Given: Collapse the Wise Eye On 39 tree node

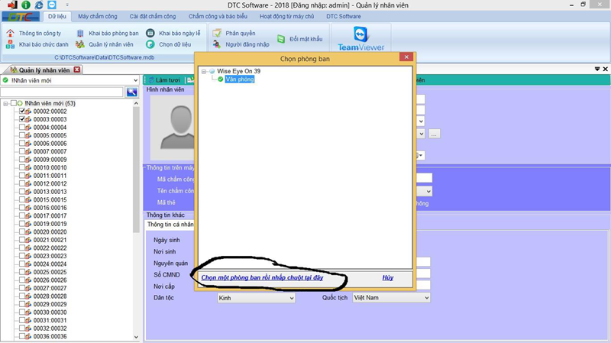Looking at the screenshot, I should click(204, 71).
